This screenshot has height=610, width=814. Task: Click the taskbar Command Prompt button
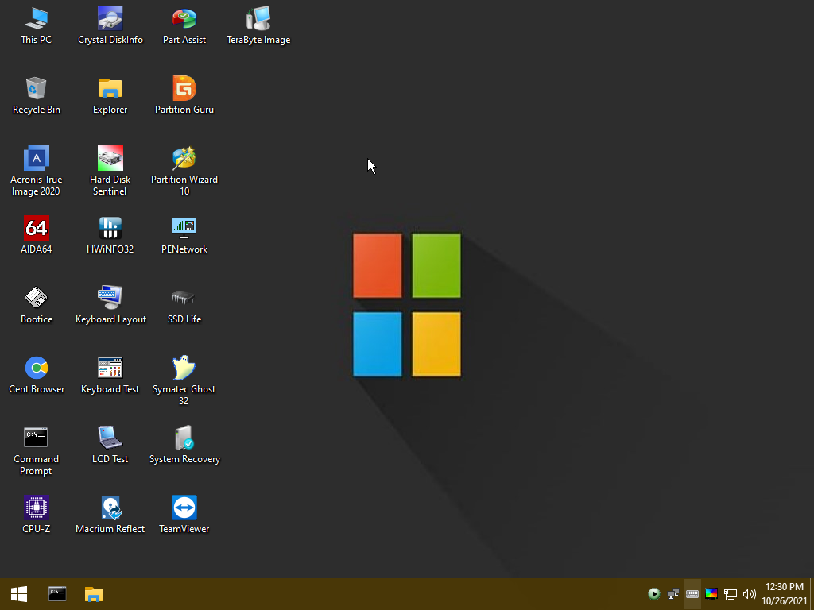click(57, 594)
